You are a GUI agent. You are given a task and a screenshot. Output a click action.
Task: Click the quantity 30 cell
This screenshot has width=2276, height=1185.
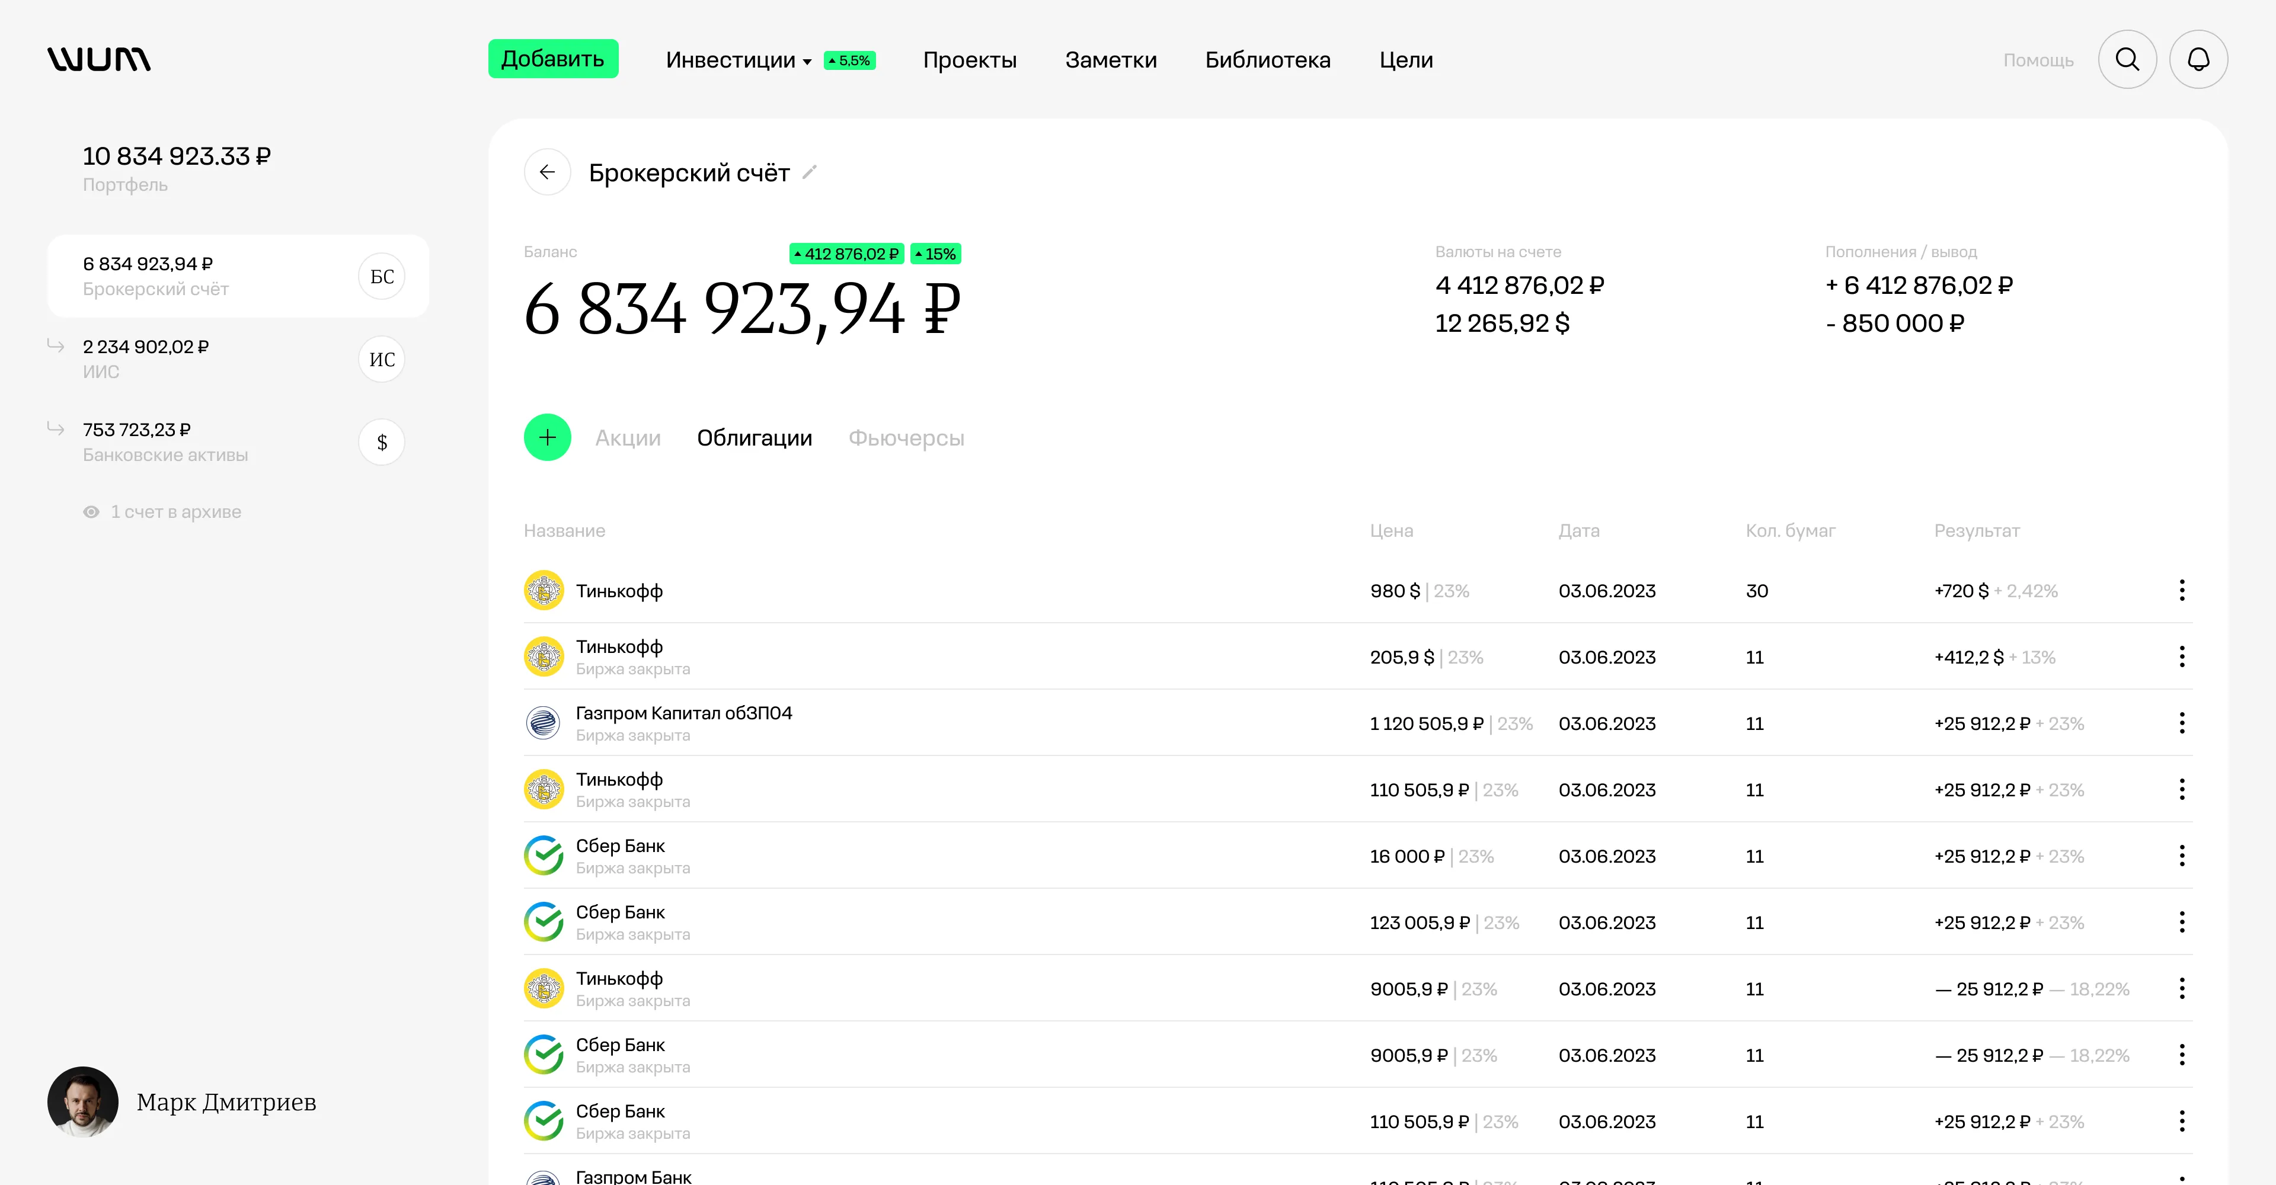[x=1756, y=591]
